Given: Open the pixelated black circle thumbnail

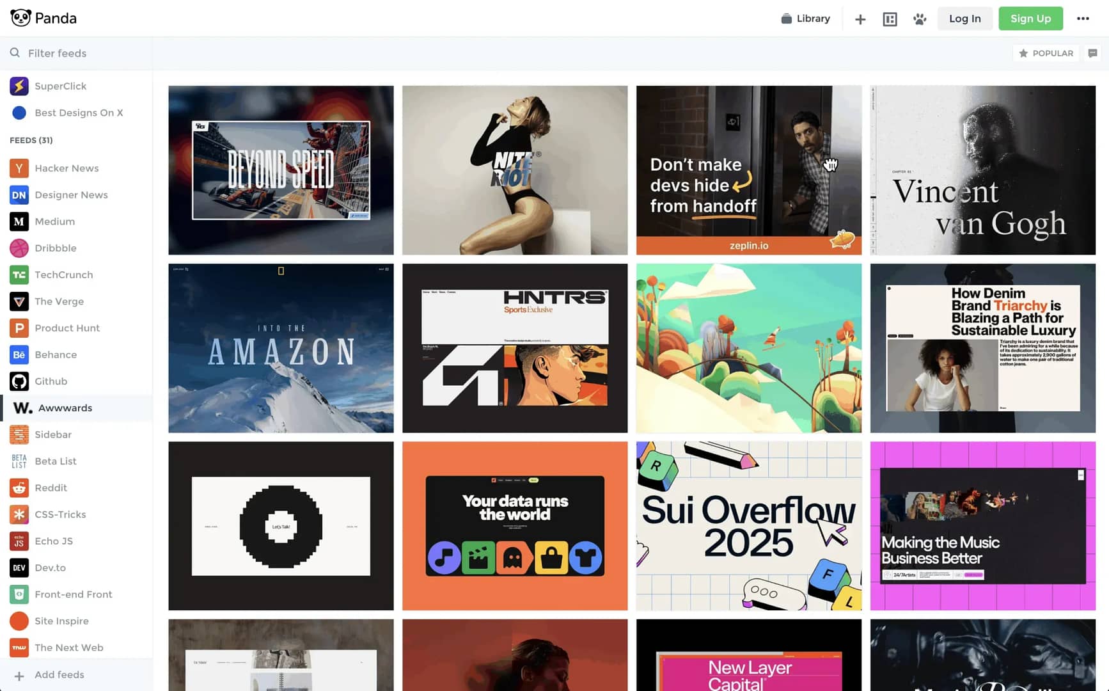Looking at the screenshot, I should [281, 526].
